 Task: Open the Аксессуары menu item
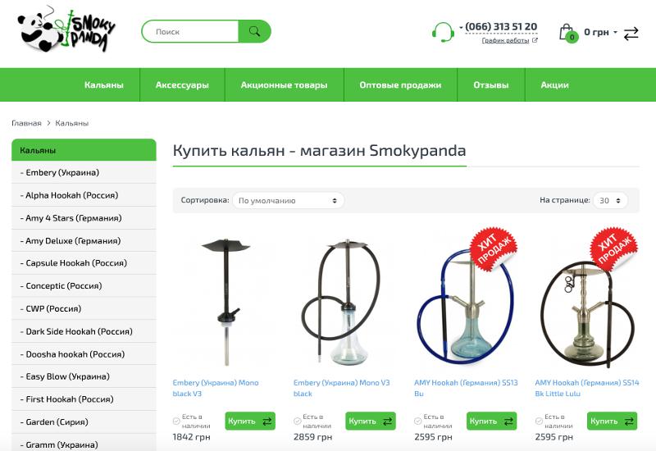click(x=182, y=85)
